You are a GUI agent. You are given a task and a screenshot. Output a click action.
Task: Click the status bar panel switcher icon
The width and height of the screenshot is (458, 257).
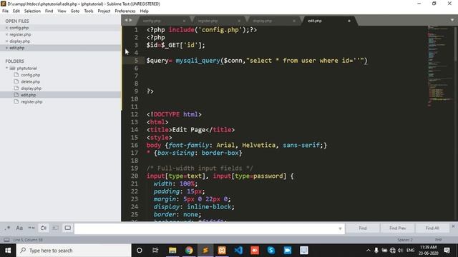point(6,240)
